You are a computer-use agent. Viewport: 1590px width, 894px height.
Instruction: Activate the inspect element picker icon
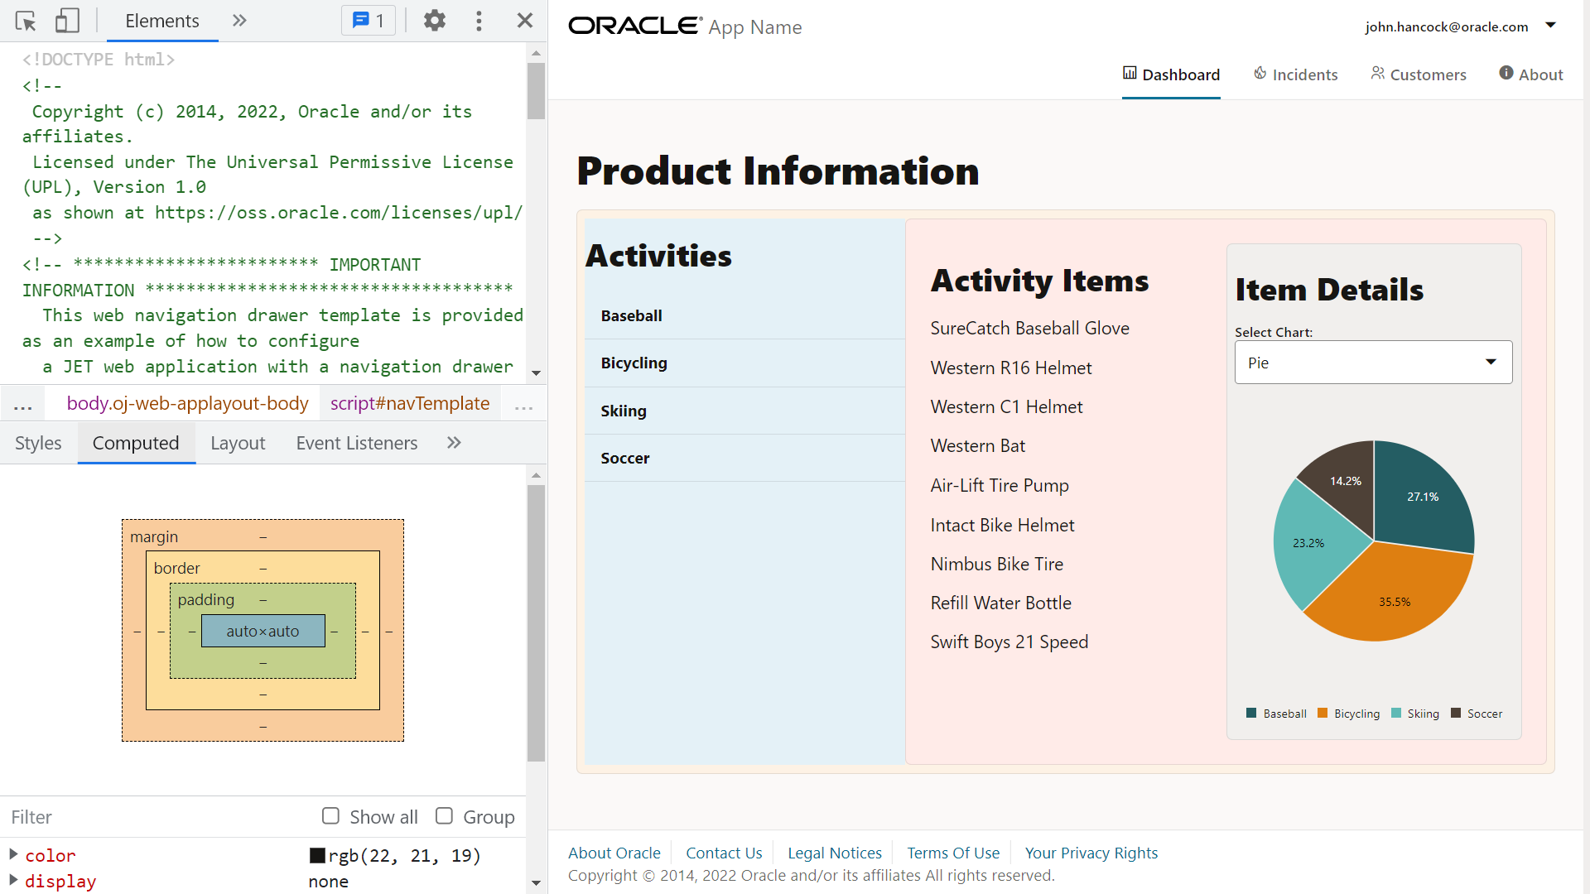click(x=26, y=21)
